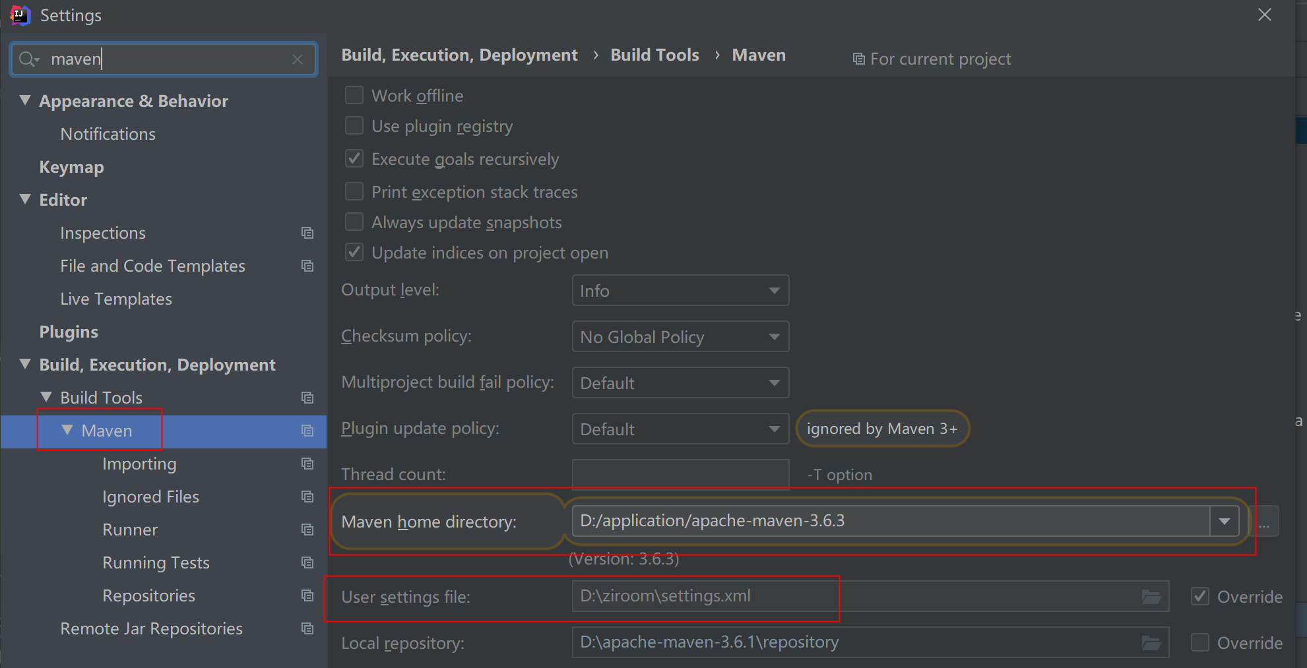This screenshot has width=1307, height=668.
Task: Select Repositories under Maven
Action: coord(148,595)
